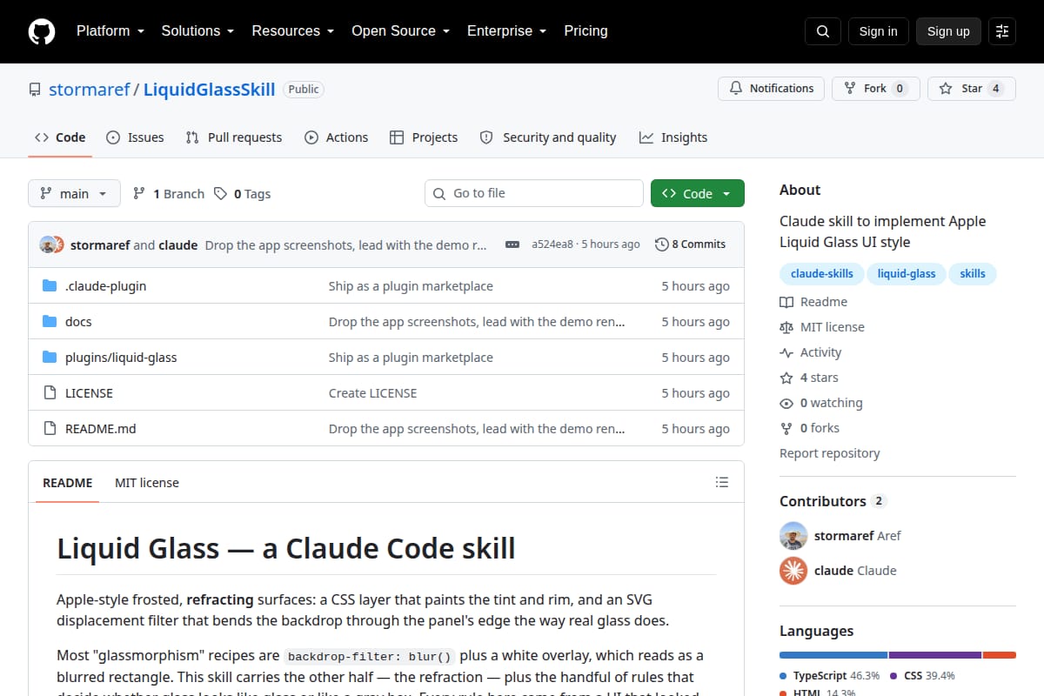Expand the green Code dropdown
Viewport: 1044px width, 696px height.
pos(698,193)
